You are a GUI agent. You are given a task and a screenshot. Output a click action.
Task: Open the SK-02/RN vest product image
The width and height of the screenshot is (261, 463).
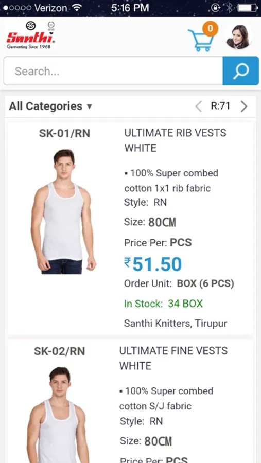[x=58, y=415]
